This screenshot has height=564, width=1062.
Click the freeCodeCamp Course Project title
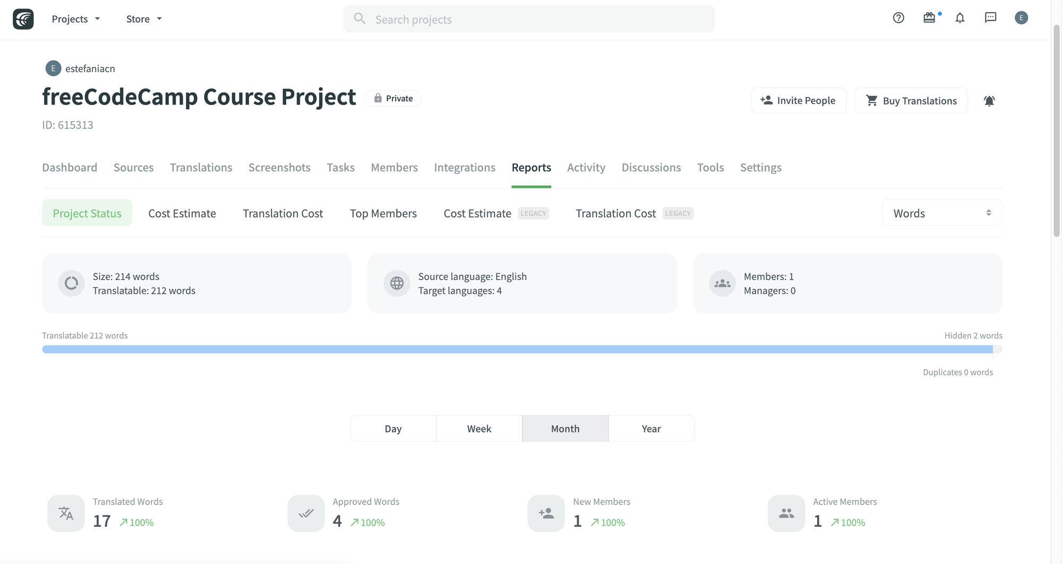(199, 97)
